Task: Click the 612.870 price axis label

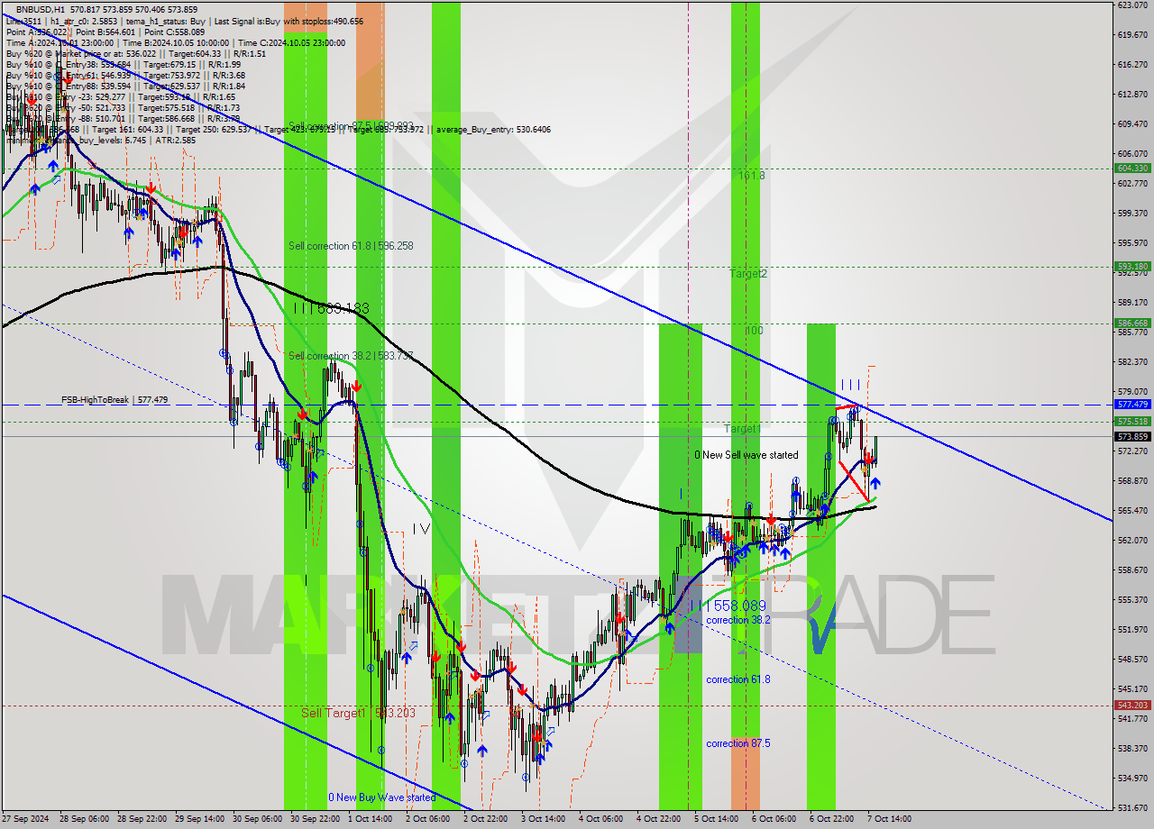Action: click(x=1132, y=94)
